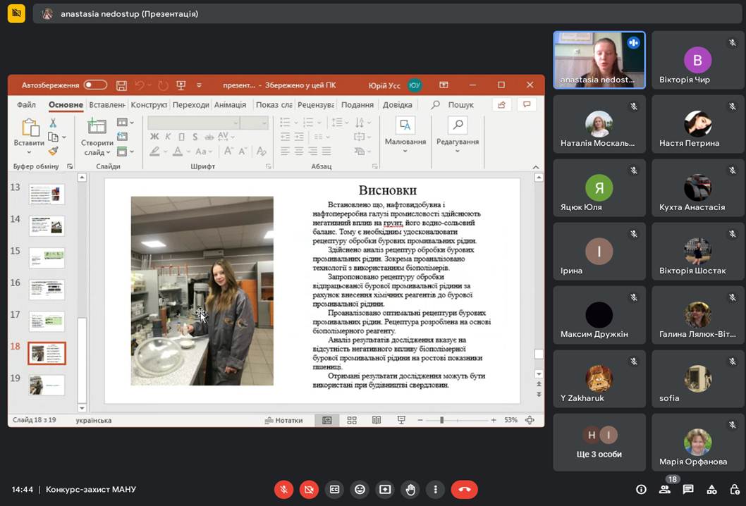
Task: Open more options three-dot menu
Action: [x=436, y=489]
